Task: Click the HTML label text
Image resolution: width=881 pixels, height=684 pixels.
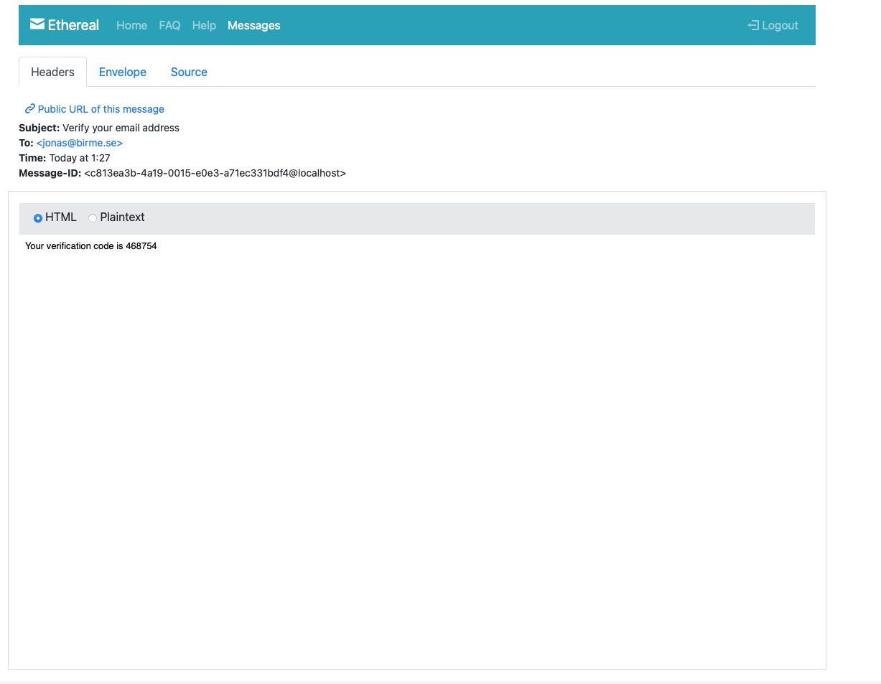Action: (x=61, y=217)
